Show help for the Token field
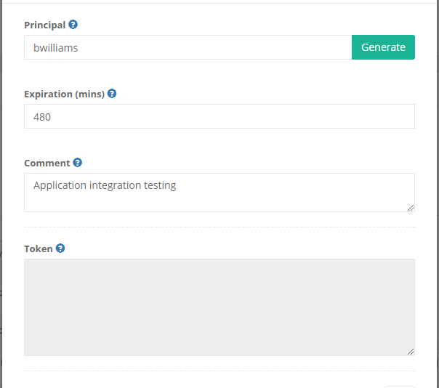Viewport: 439px width, 388px height. click(x=60, y=248)
